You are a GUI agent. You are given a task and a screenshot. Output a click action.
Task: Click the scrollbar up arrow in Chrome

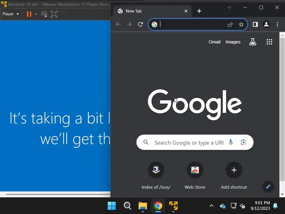tap(282, 35)
